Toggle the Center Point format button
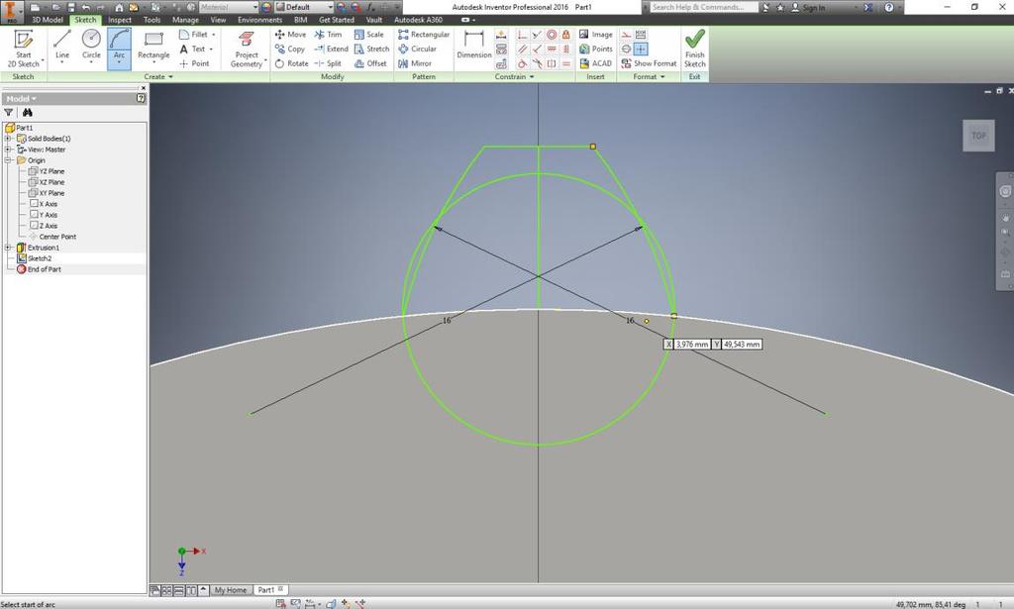Screen dimensions: 1014x609 641,49
